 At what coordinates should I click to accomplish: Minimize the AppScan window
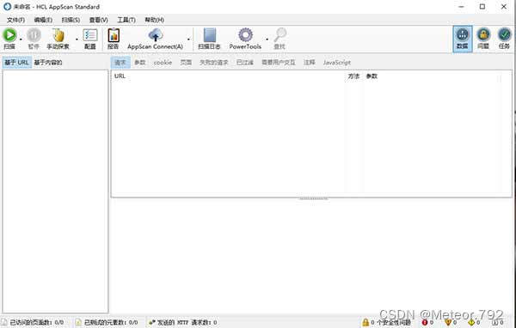pyautogui.click(x=461, y=7)
